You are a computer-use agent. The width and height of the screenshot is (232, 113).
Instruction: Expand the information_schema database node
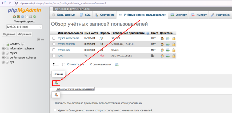click(x=3, y=49)
